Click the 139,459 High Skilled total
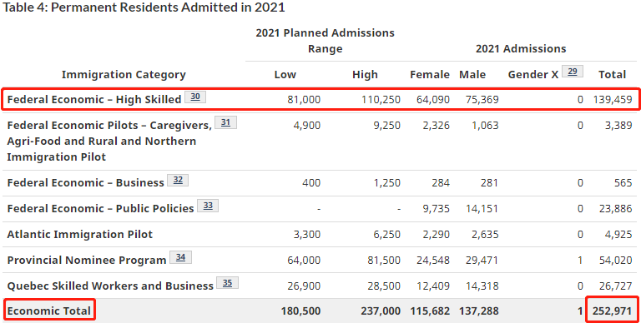 [x=613, y=100]
